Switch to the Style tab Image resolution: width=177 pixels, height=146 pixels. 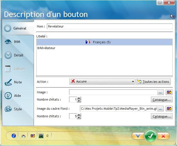point(18,109)
